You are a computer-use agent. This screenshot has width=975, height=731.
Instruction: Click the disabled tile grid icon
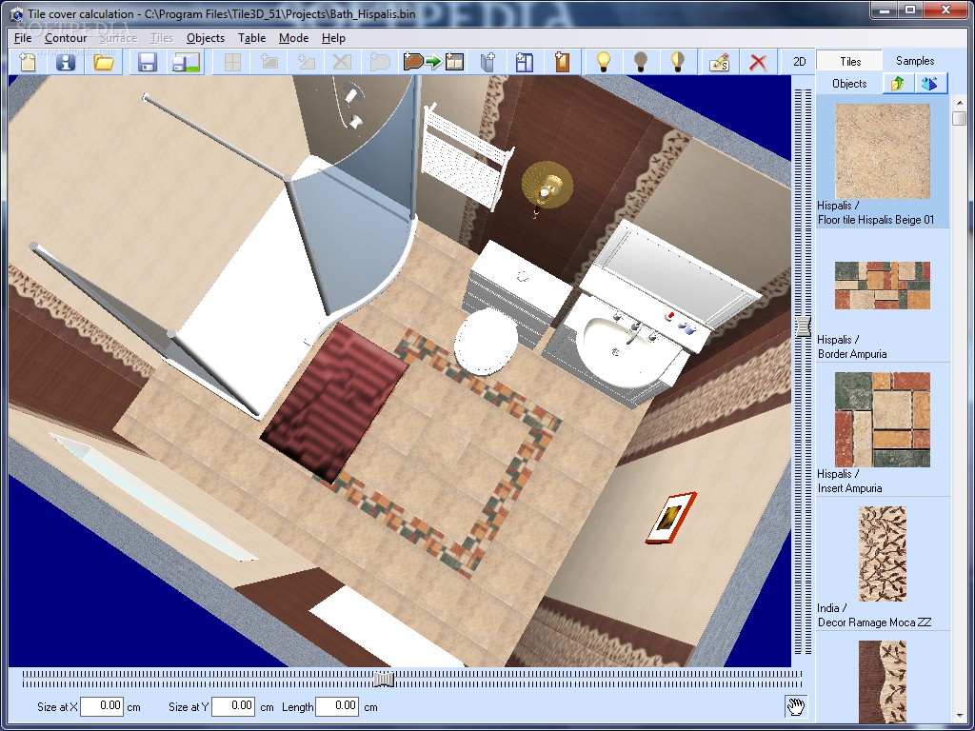(x=232, y=62)
